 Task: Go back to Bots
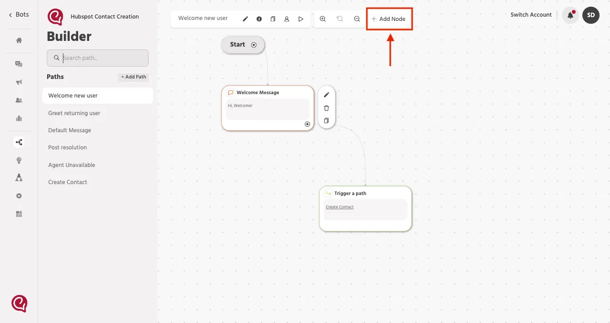pos(19,14)
